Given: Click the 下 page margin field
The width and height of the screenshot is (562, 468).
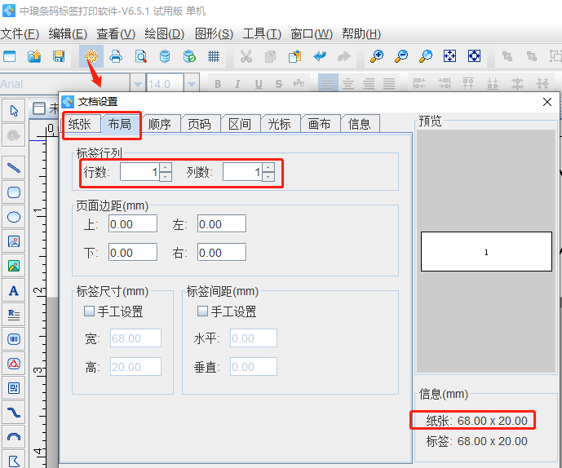Looking at the screenshot, I should click(133, 253).
